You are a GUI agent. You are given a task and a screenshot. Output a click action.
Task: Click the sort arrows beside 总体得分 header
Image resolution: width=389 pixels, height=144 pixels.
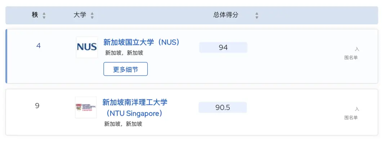point(257,15)
